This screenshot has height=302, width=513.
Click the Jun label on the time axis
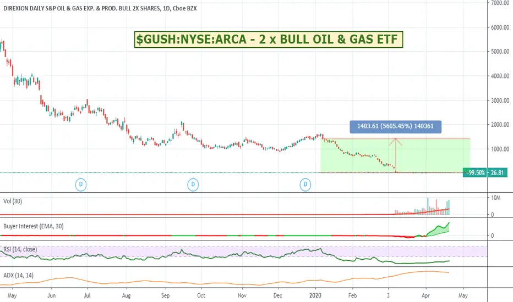click(51, 295)
